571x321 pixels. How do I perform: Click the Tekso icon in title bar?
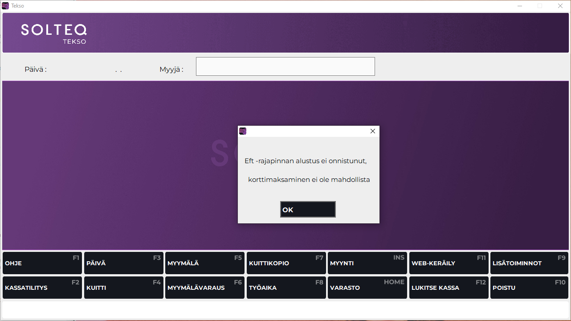tap(5, 6)
